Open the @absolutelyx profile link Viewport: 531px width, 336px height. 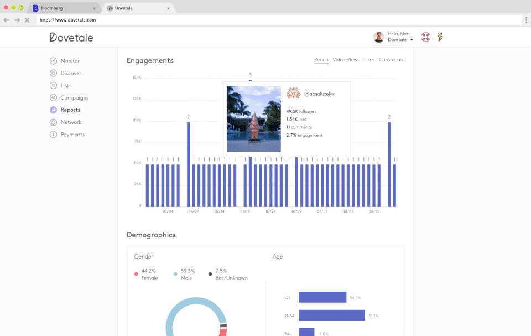tap(319, 94)
